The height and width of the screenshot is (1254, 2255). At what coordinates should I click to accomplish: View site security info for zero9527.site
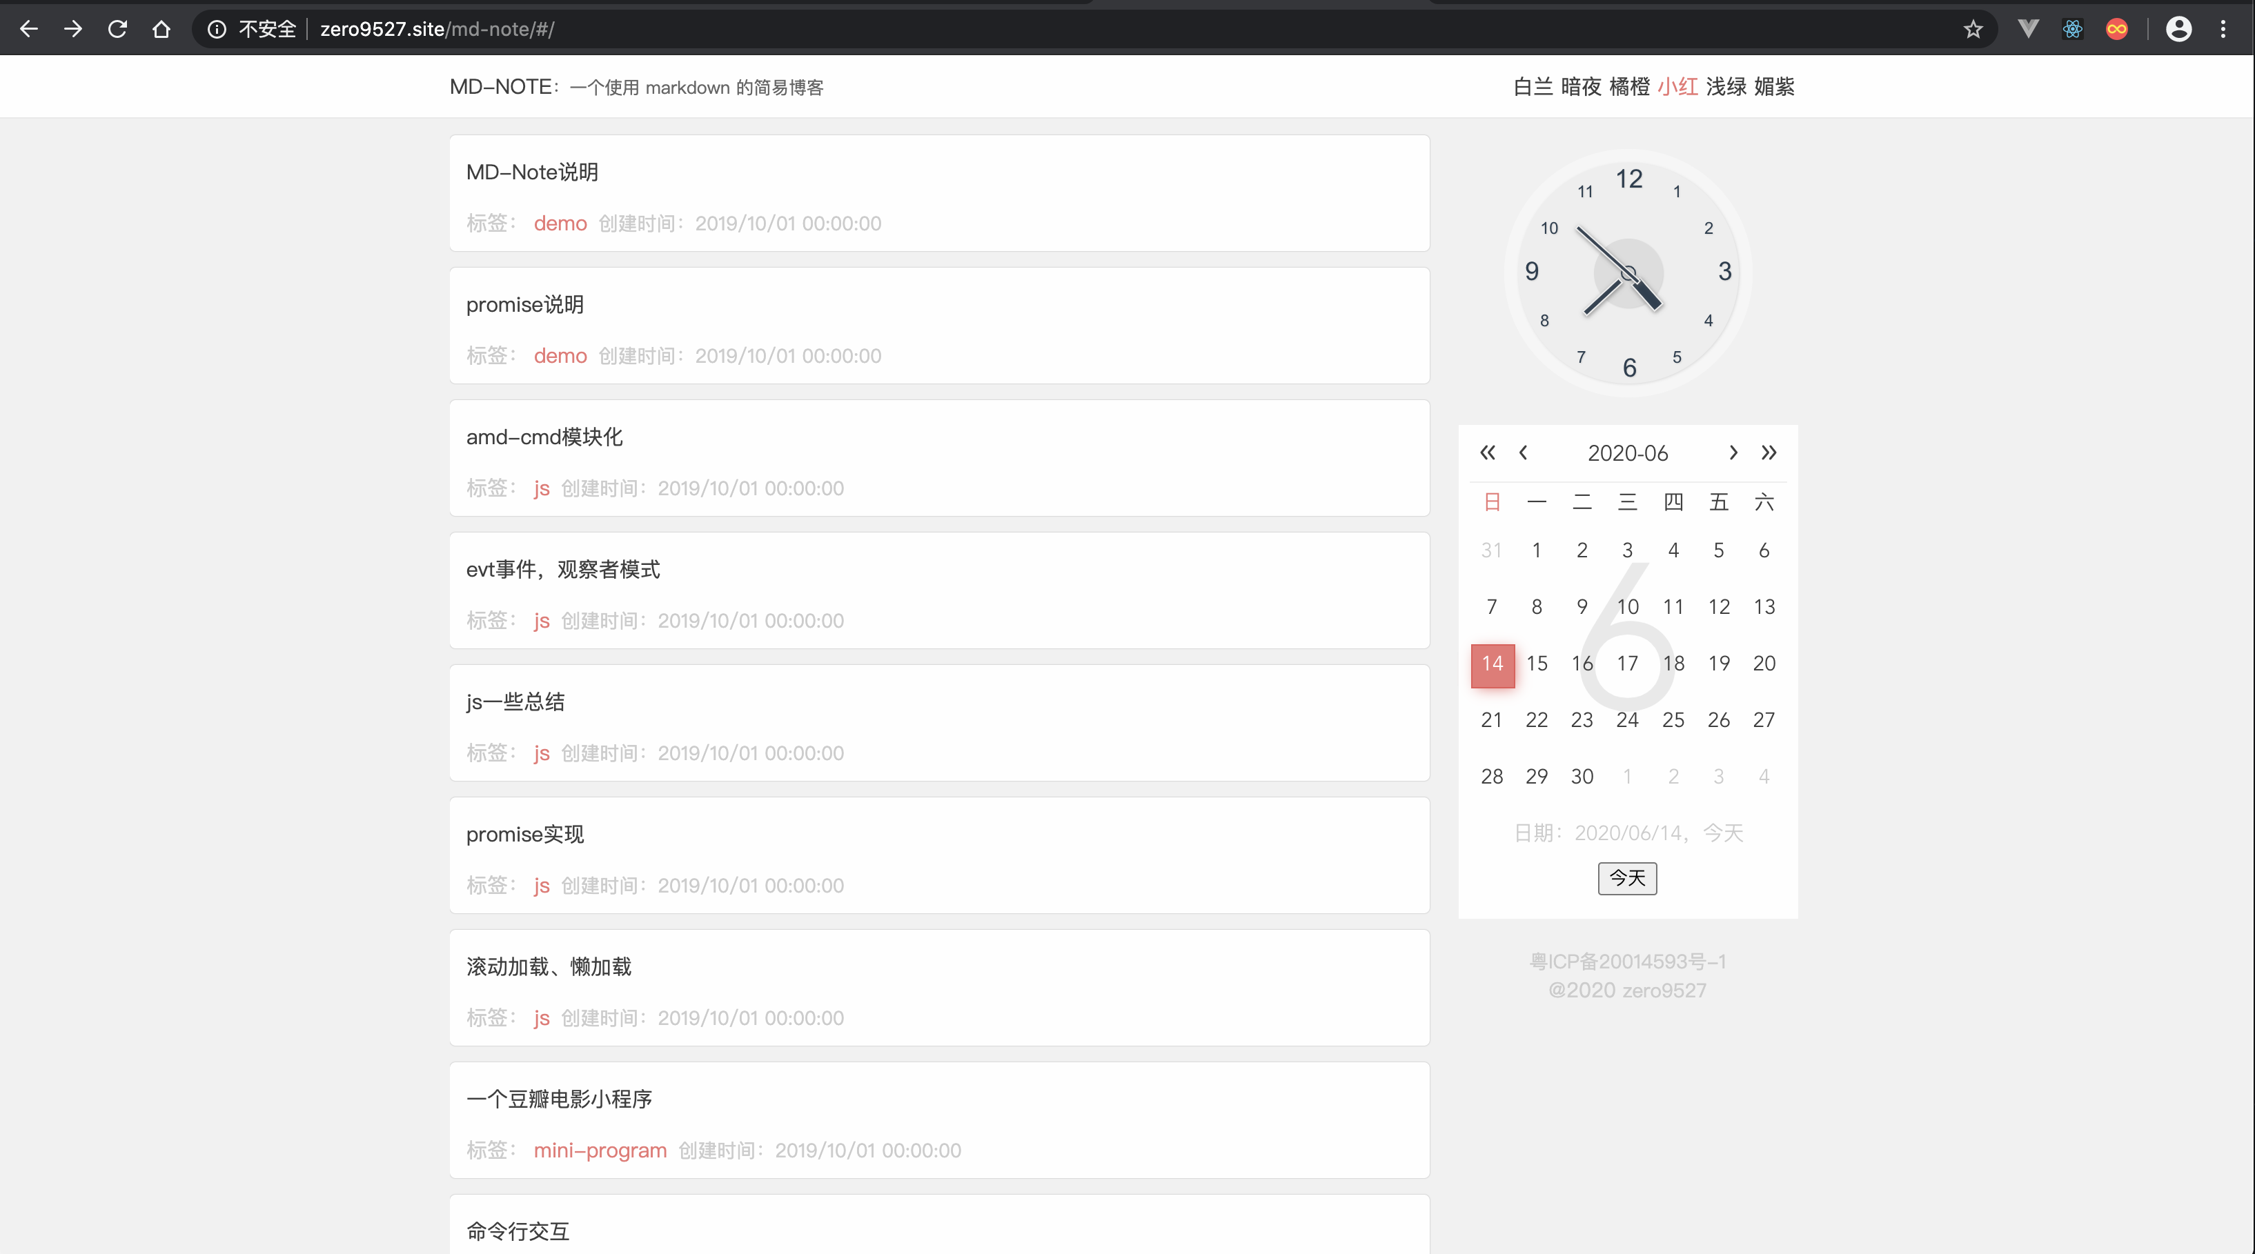[x=216, y=28]
